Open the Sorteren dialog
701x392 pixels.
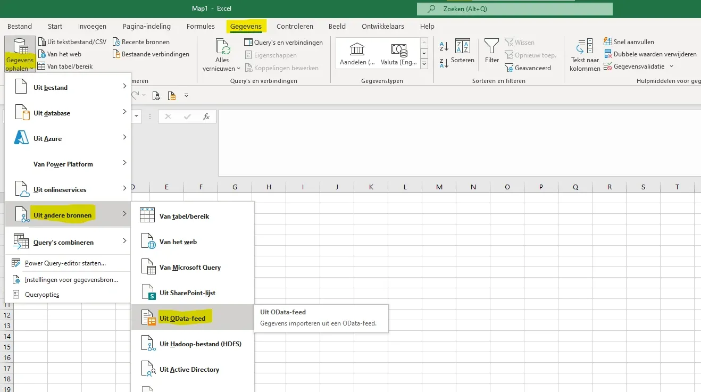coord(462,52)
